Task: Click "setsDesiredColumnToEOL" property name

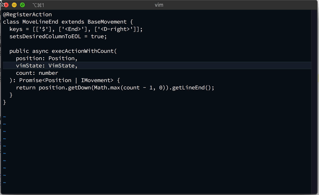Action: coord(45,37)
